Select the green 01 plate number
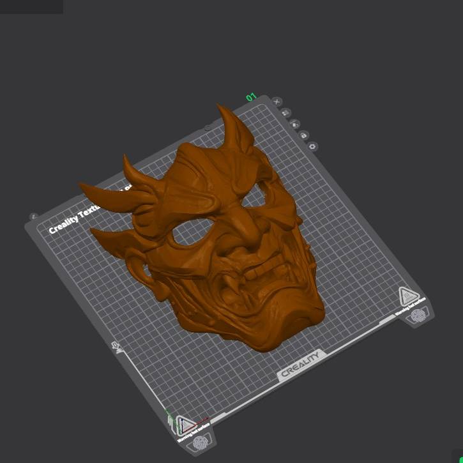Image resolution: width=463 pixels, height=463 pixels. (x=251, y=97)
